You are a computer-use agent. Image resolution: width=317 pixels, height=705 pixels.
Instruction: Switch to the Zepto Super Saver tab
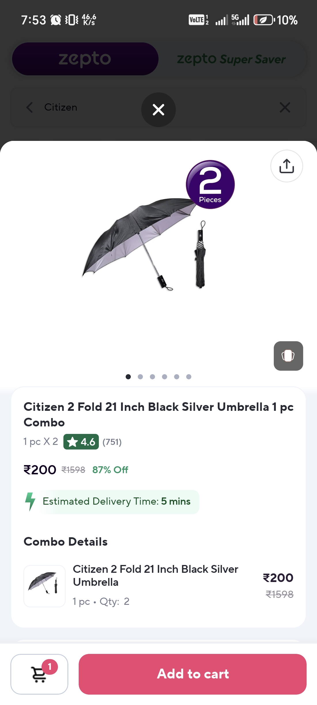click(x=231, y=59)
